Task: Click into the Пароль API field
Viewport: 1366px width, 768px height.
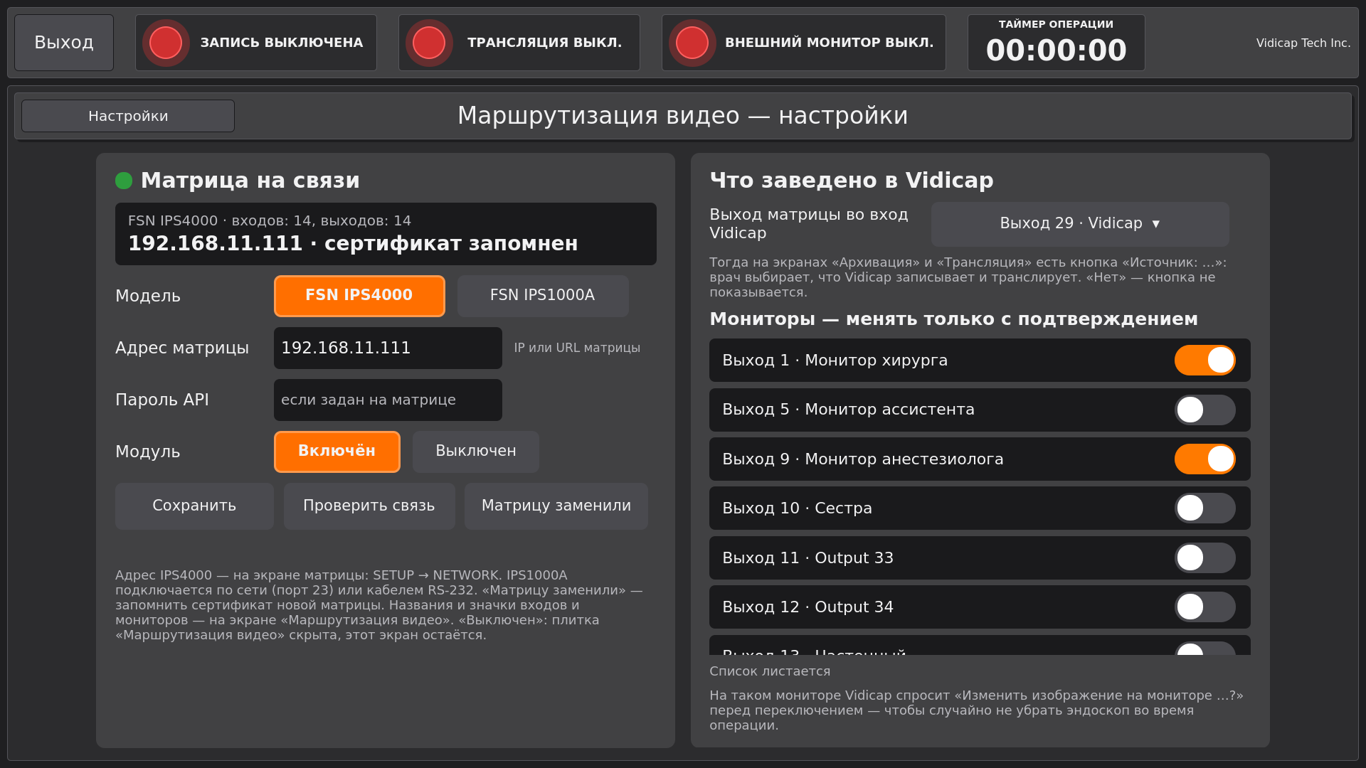Action: (x=388, y=400)
